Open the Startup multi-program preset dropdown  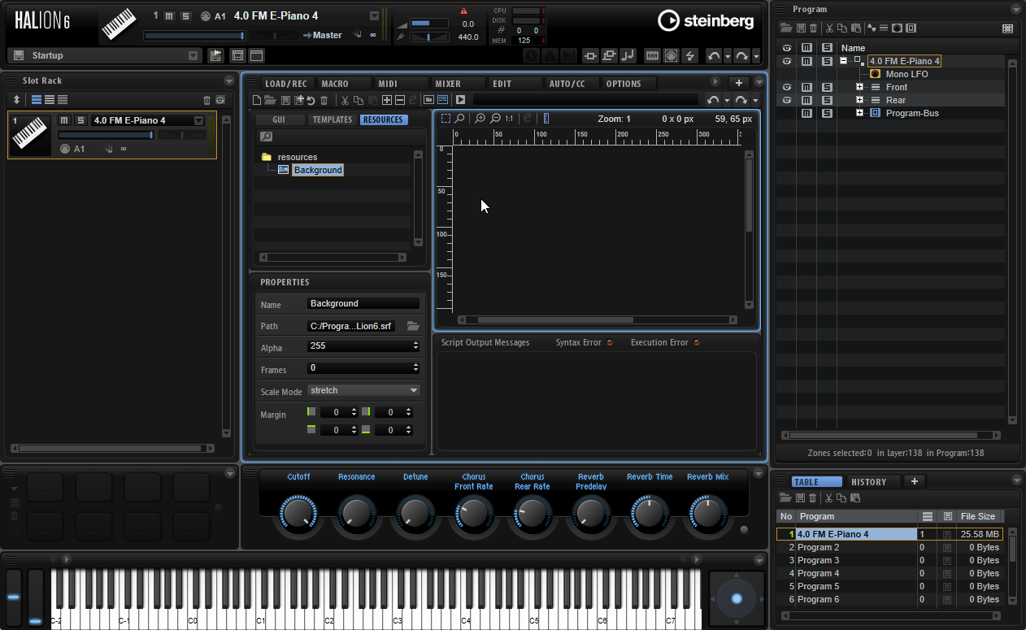pyautogui.click(x=193, y=55)
